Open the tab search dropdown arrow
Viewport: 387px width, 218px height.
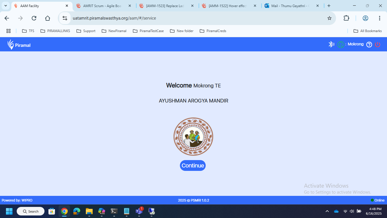click(6, 6)
